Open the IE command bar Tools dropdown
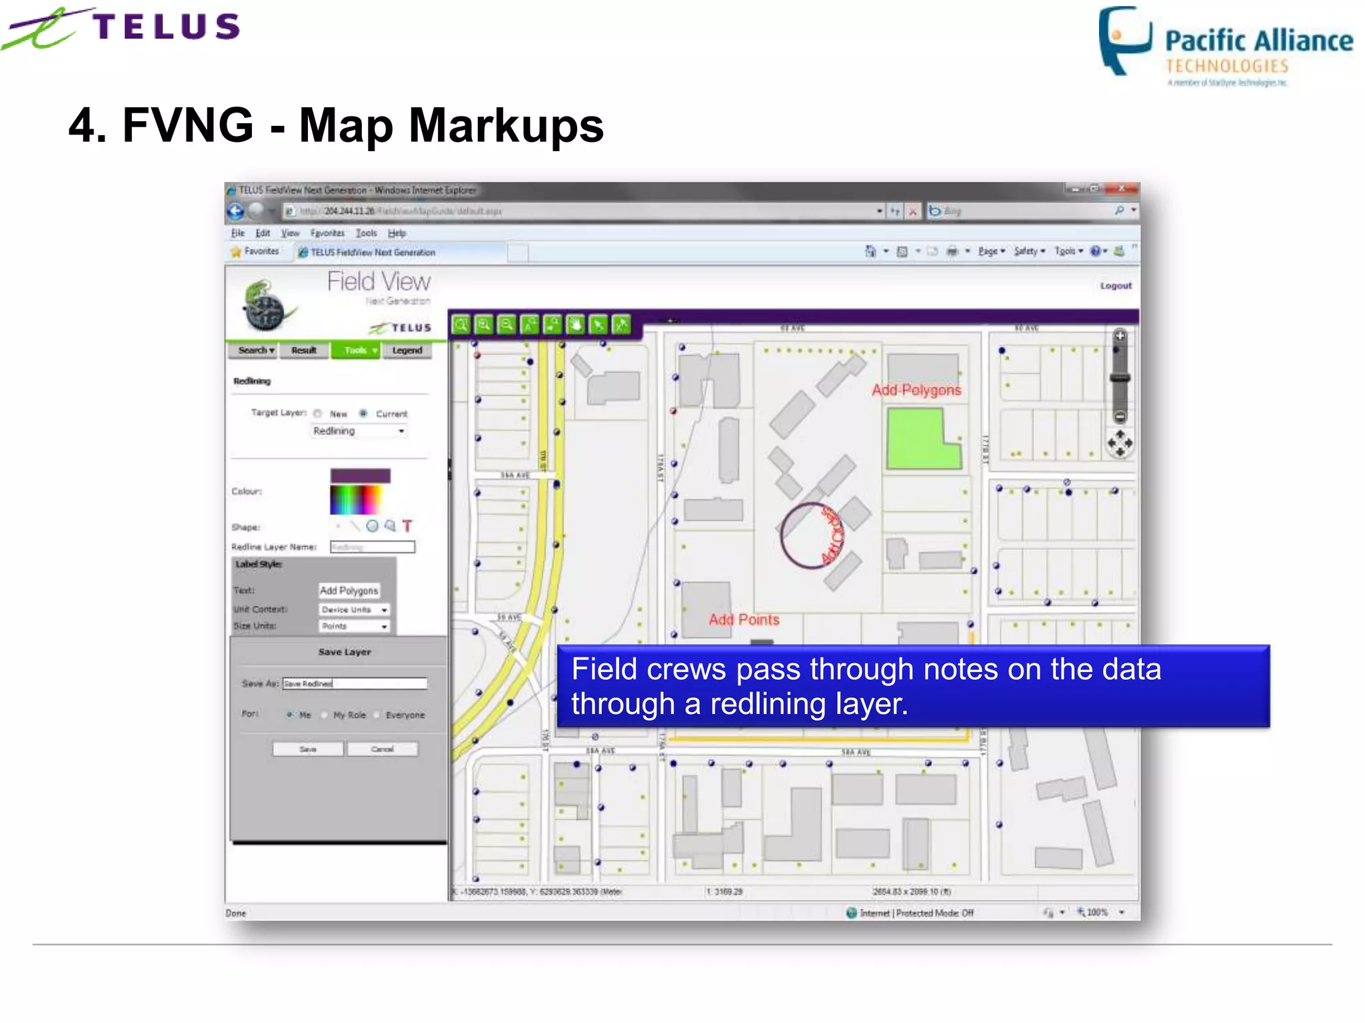The height and width of the screenshot is (1023, 1365). point(1069,251)
